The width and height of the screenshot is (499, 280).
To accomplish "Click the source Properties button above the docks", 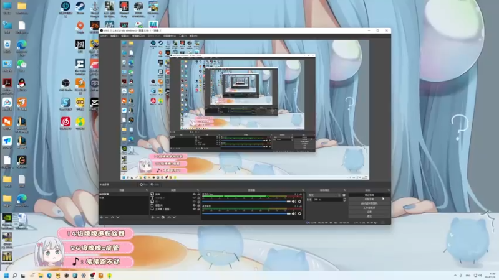I will coord(143,184).
